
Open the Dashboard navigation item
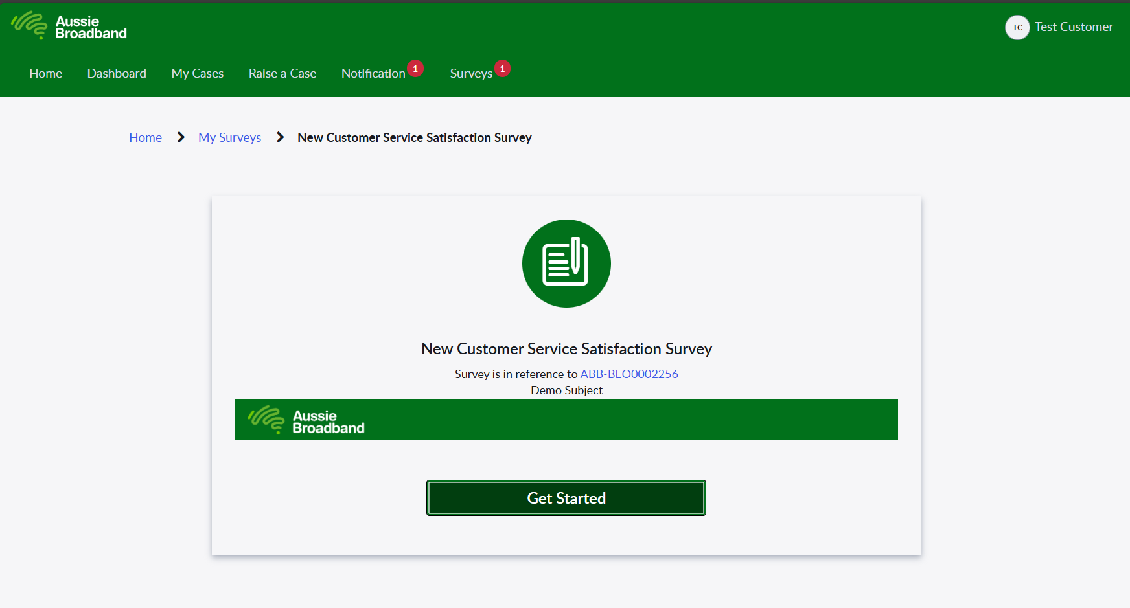[117, 73]
